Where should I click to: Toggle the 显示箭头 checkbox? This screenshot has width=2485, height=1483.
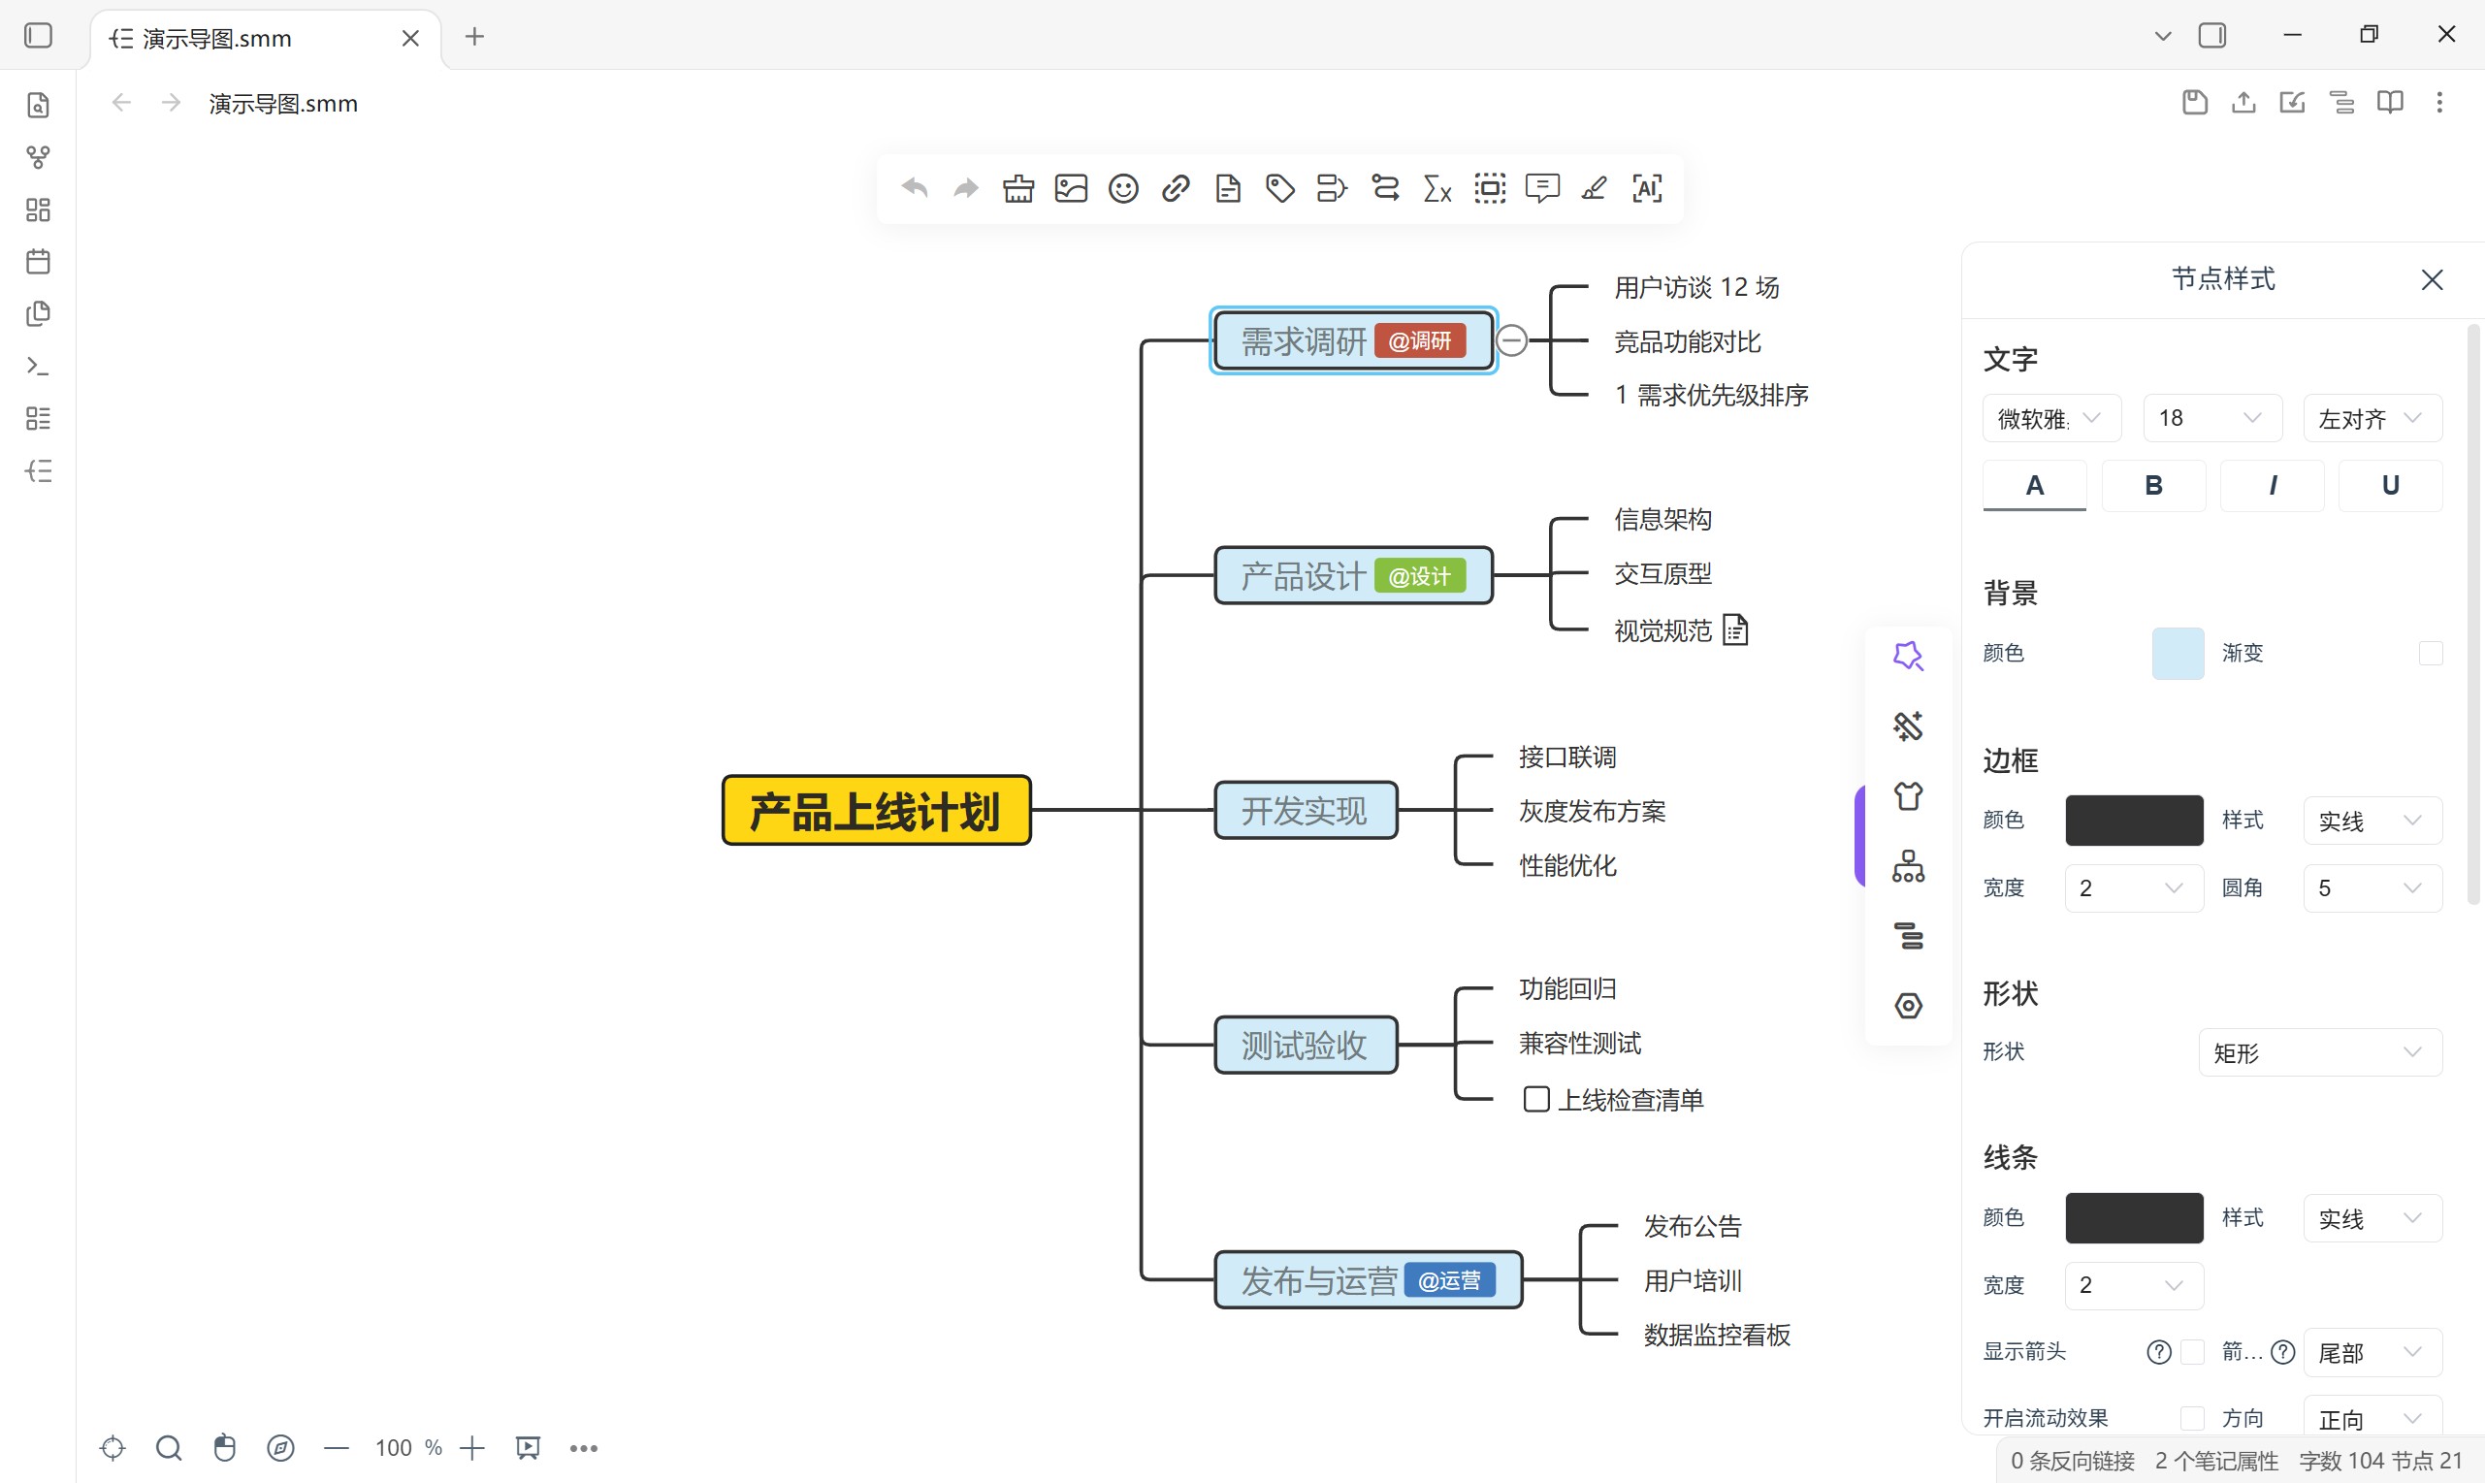[2192, 1351]
